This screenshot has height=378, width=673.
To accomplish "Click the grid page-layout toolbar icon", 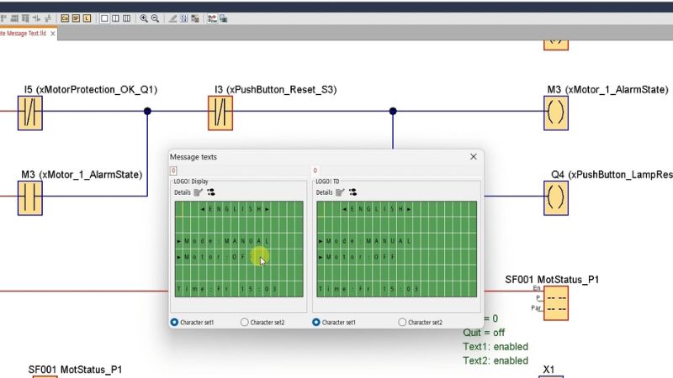I will (183, 18).
